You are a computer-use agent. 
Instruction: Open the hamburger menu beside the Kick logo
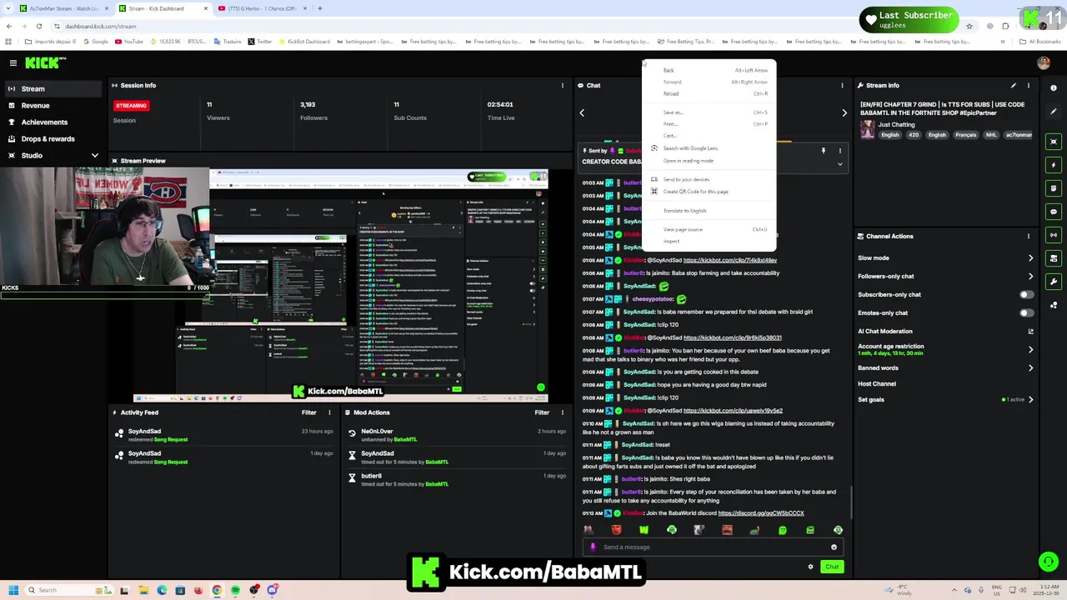[13, 62]
